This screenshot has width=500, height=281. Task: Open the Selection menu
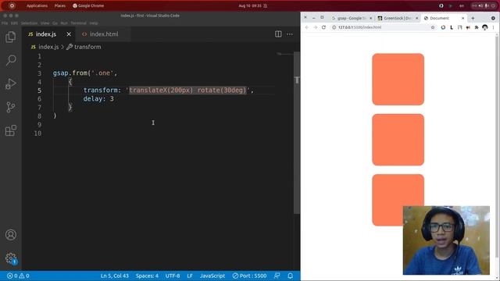tap(29, 23)
